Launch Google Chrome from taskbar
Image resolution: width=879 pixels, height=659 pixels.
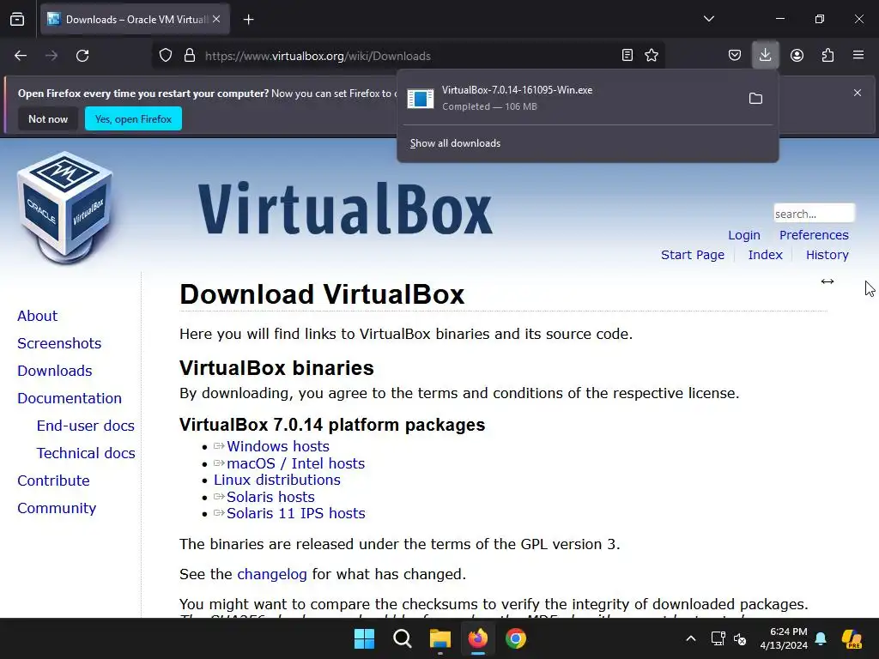click(516, 638)
